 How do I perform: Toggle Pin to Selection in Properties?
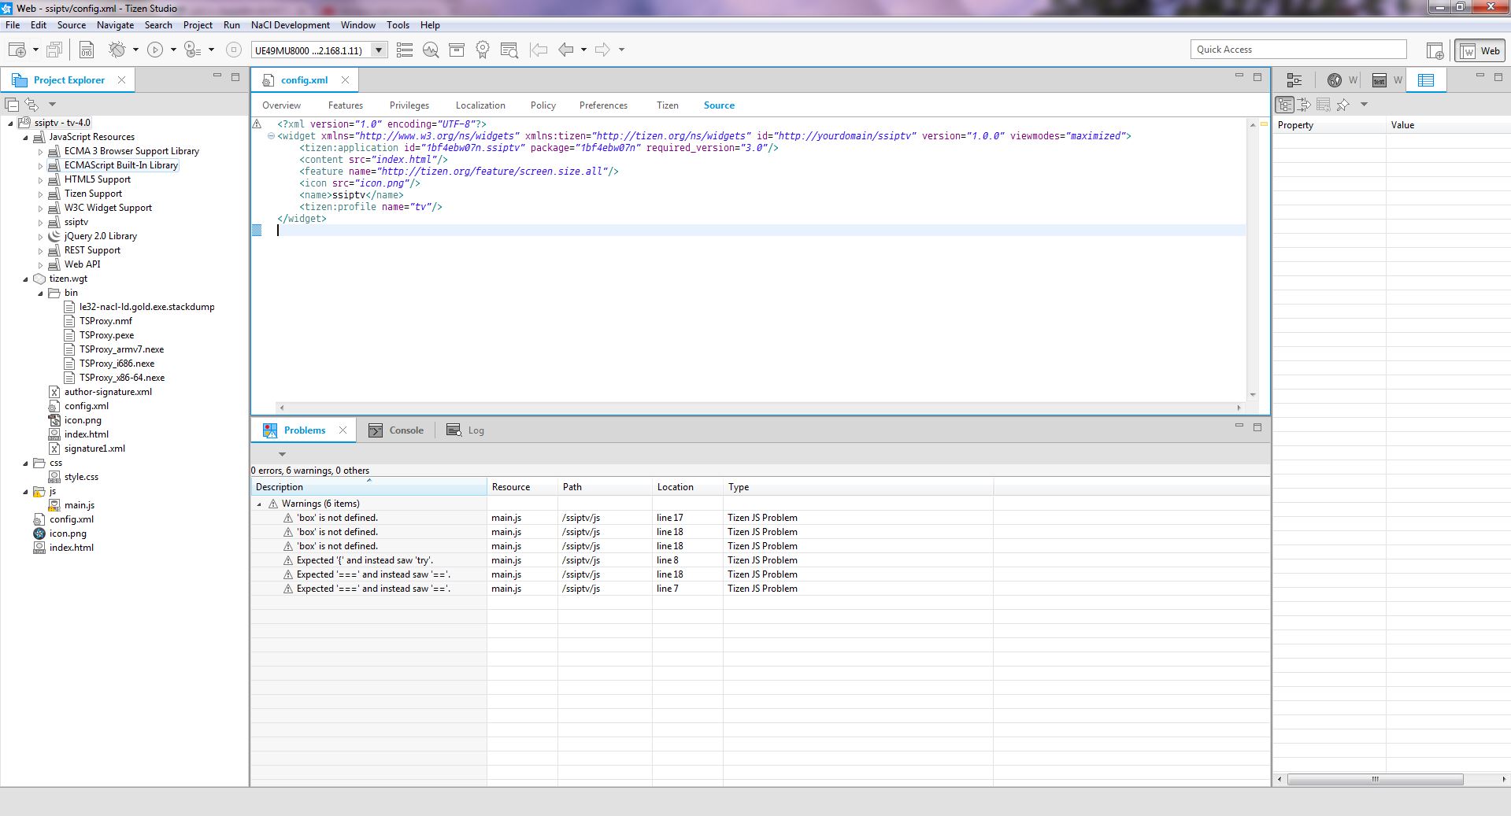pos(1343,105)
